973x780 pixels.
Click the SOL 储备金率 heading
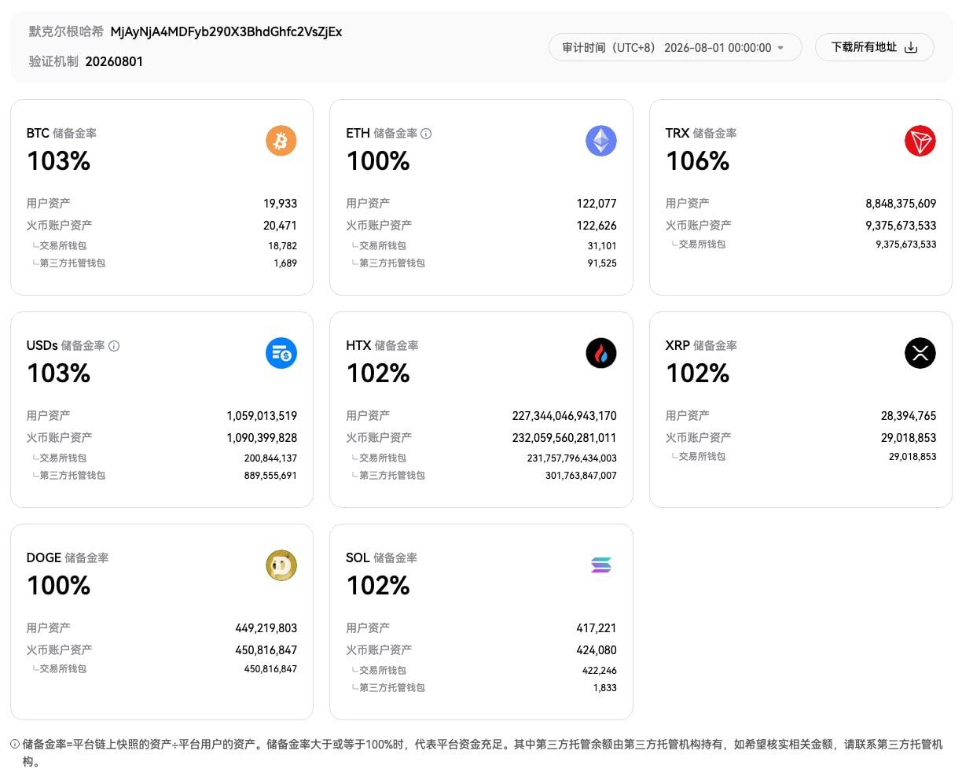(x=381, y=558)
